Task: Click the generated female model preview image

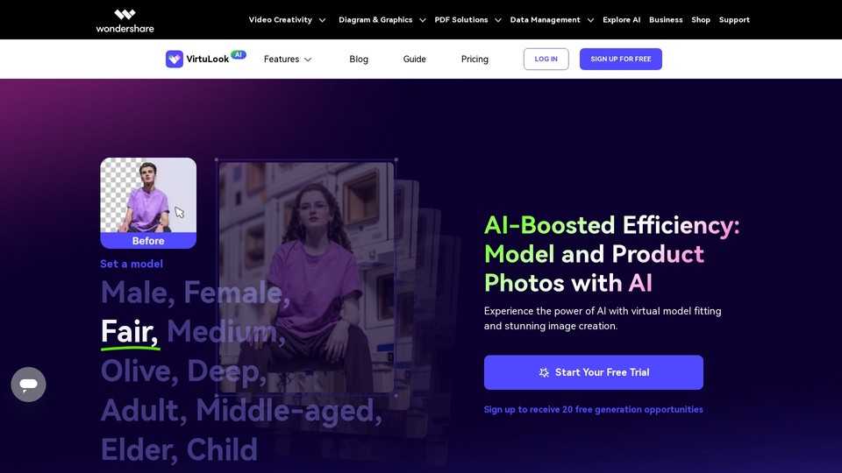Action: click(x=306, y=278)
